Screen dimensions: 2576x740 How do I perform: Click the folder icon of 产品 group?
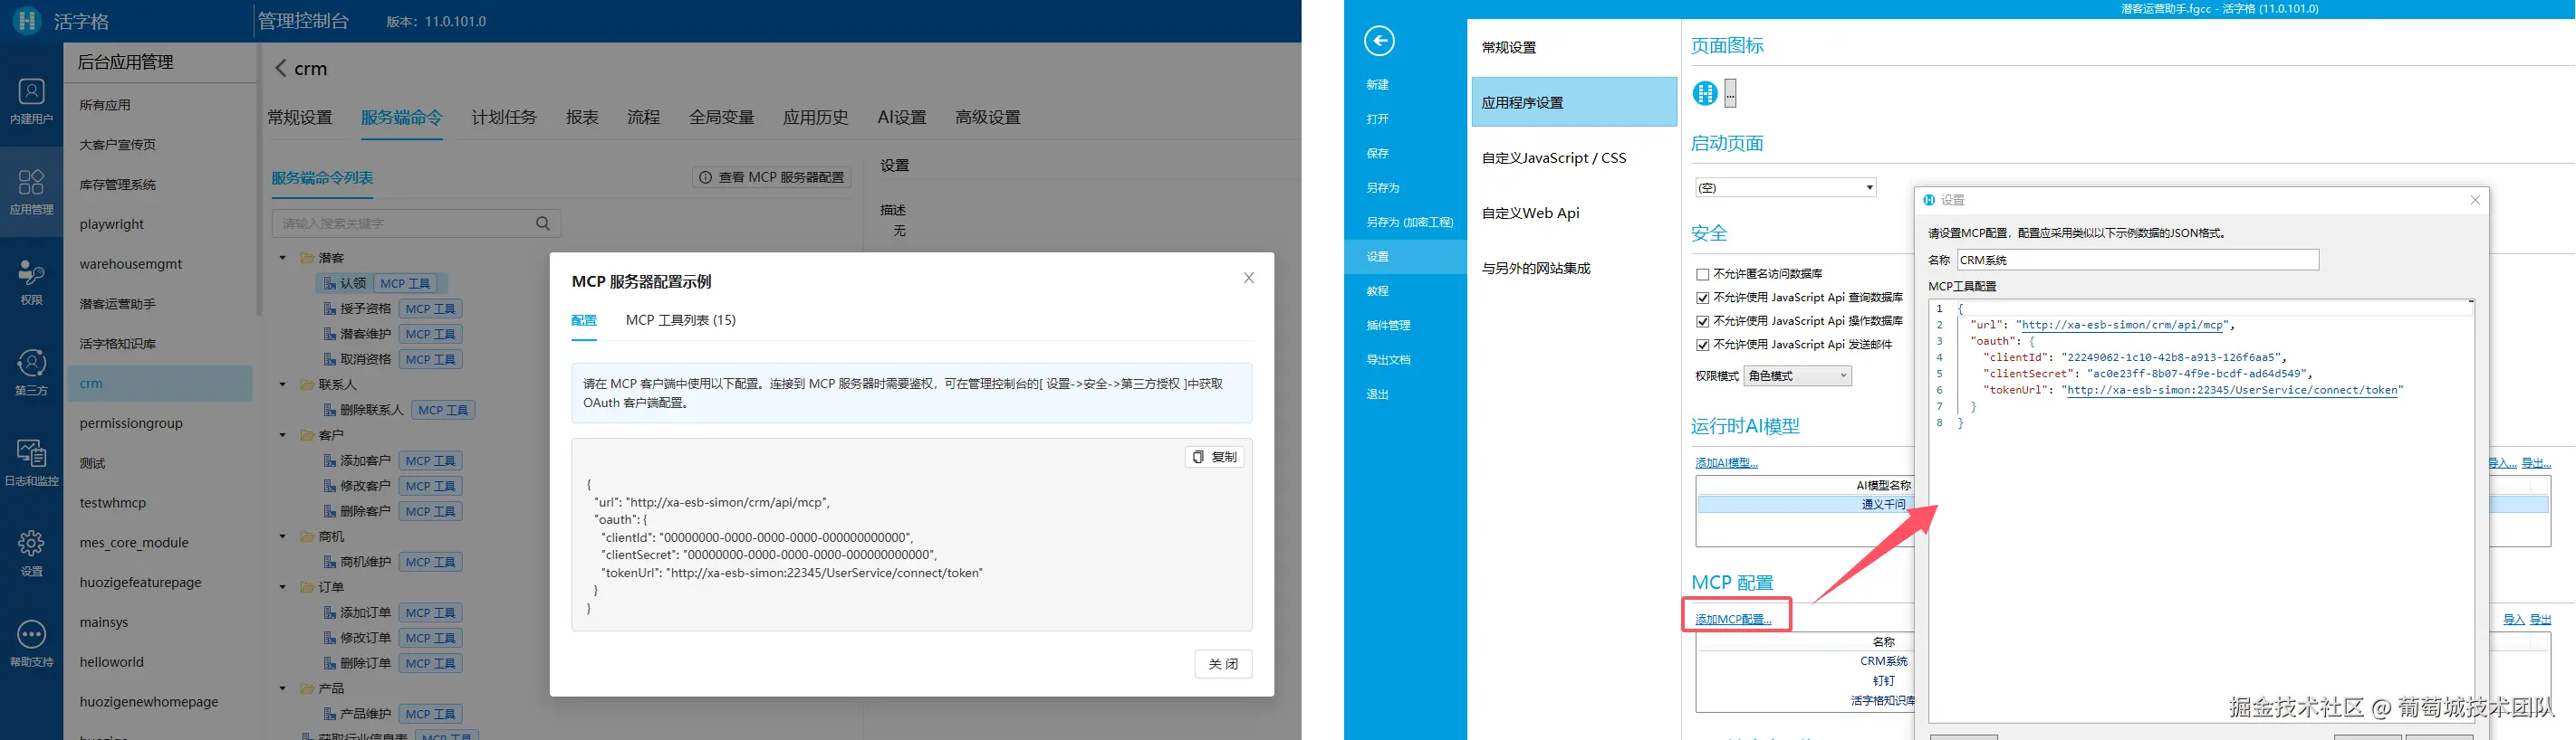[308, 688]
